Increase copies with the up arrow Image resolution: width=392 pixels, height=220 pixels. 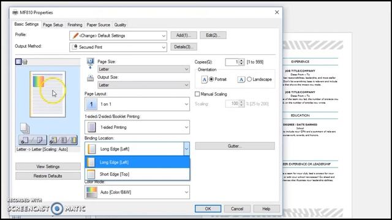241,61
